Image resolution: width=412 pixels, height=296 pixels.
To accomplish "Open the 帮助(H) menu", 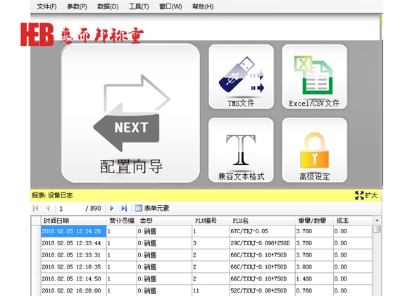I will [203, 6].
